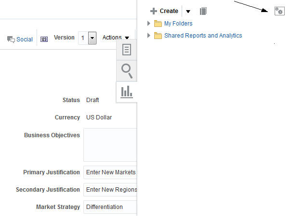Viewport: 291px width, 221px height.
Task: Click the catalog book icon beside Create
Action: click(x=203, y=11)
